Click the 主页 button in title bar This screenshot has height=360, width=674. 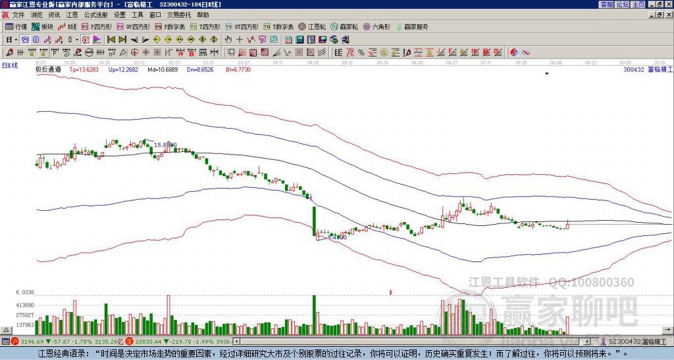[x=638, y=5]
